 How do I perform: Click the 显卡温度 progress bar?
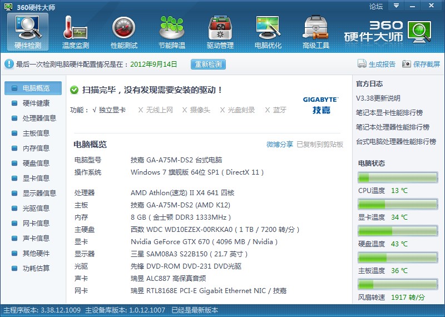coord(398,204)
